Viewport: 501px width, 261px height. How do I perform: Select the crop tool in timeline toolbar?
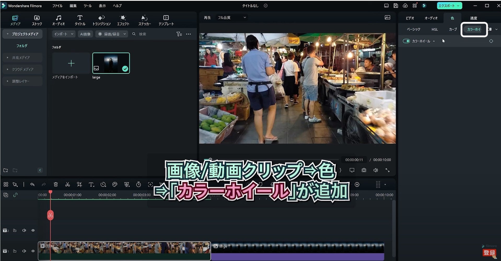79,185
